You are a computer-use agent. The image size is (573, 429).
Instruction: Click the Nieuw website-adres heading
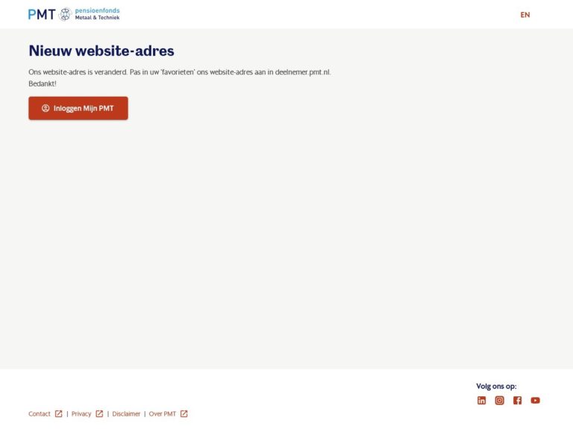101,51
